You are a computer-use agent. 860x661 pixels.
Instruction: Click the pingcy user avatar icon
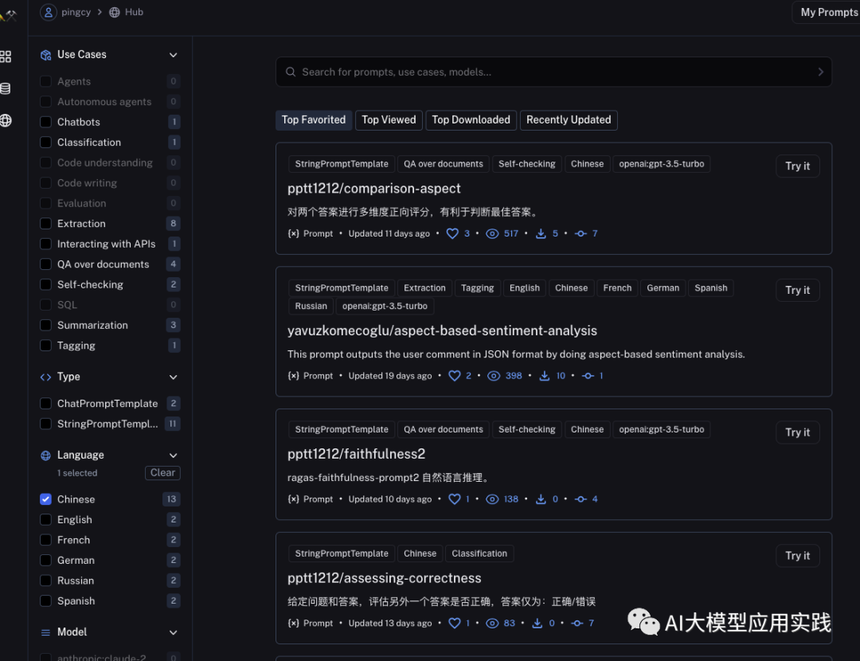pyautogui.click(x=49, y=12)
